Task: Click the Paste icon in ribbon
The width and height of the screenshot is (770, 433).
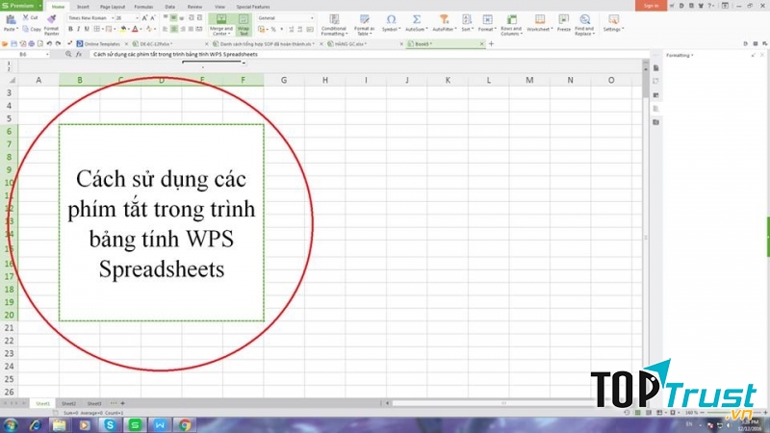Action: pos(11,20)
